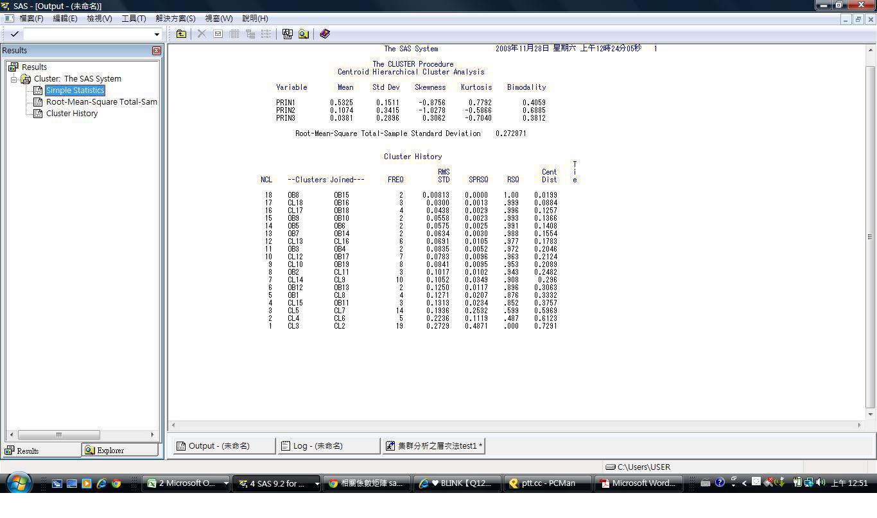Select Cluster History in results tree

point(72,114)
